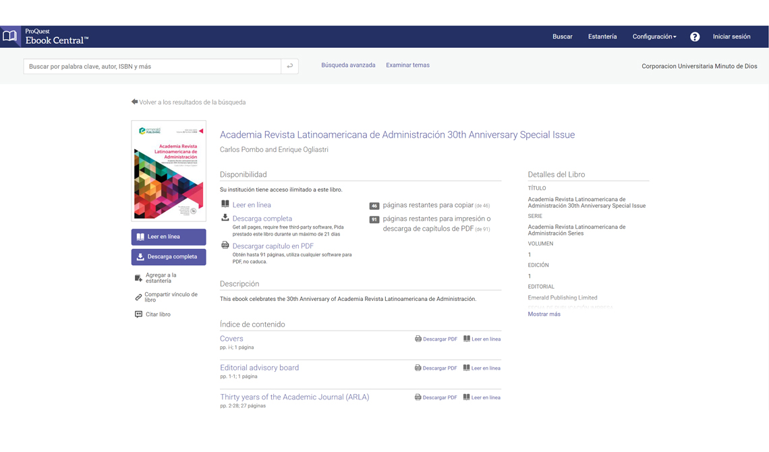Click Descargar PDF text for Covers
Screen dimensions: 769x452
click(440, 339)
